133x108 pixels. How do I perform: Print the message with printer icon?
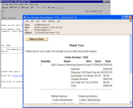click(32, 7)
